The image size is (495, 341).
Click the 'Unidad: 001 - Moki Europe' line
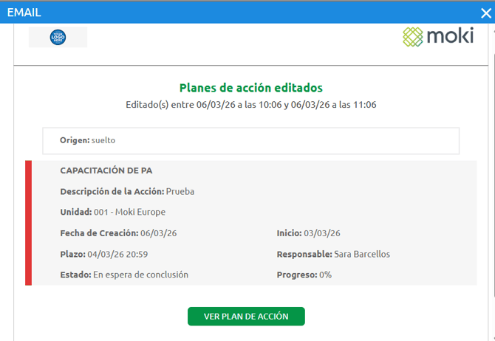(x=113, y=212)
